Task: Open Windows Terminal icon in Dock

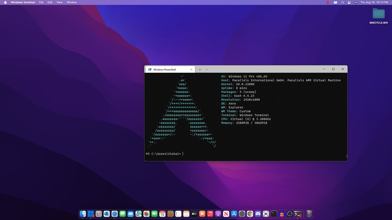Action: (x=298, y=214)
